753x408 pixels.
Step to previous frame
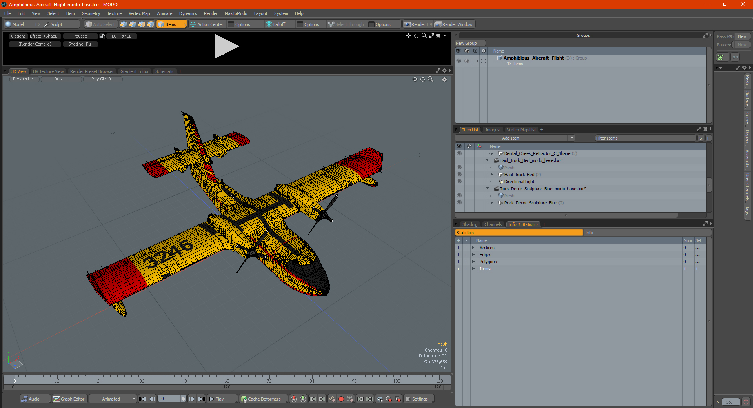coord(152,399)
